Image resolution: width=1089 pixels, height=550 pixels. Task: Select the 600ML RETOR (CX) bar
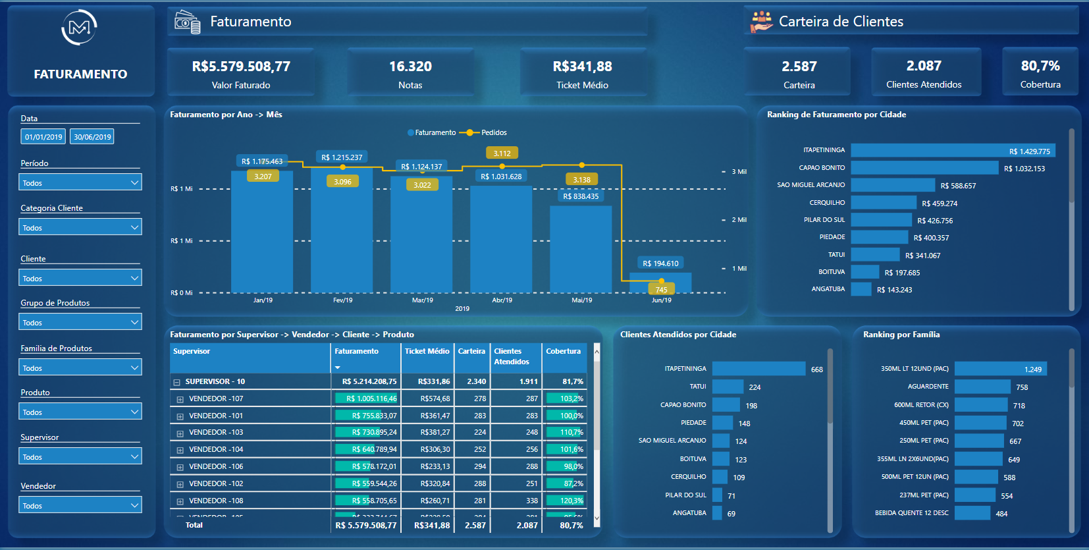tap(981, 405)
